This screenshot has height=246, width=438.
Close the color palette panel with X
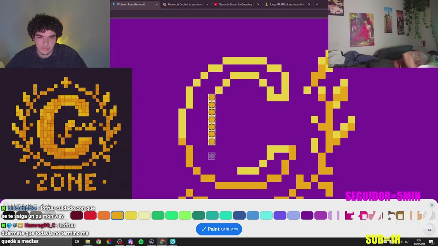tap(432, 205)
